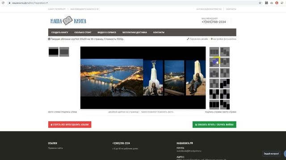
Task: Open Контакты link in top bar
Action: click(x=231, y=9)
